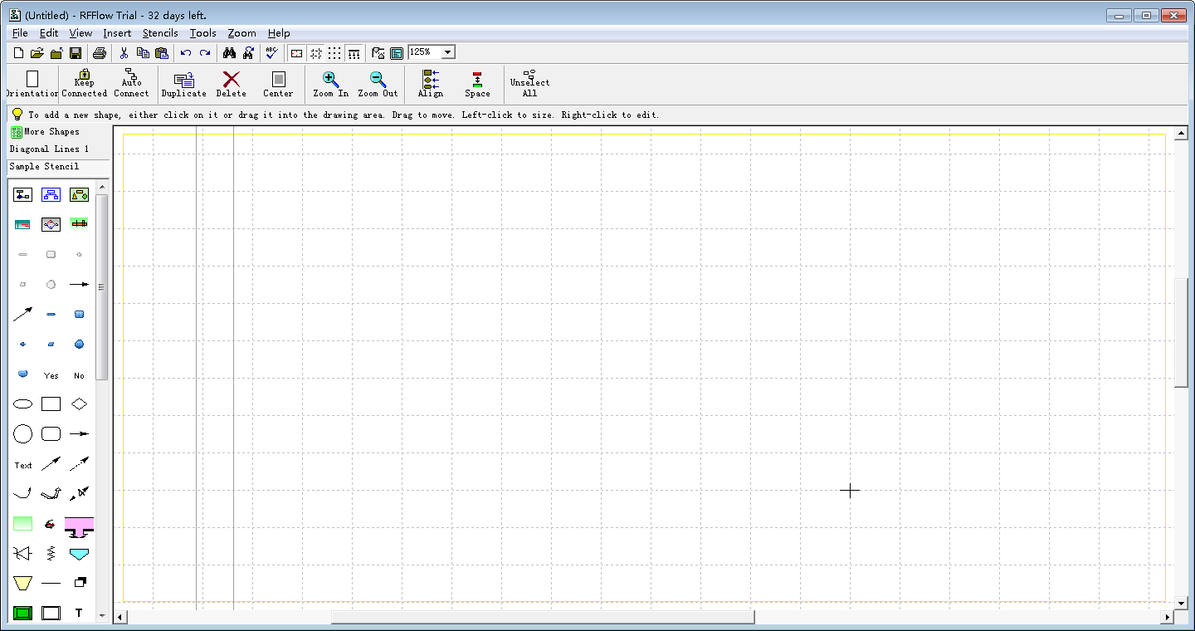Pick the diamond decision shape from stencil
The width and height of the screenshot is (1195, 631).
(79, 404)
